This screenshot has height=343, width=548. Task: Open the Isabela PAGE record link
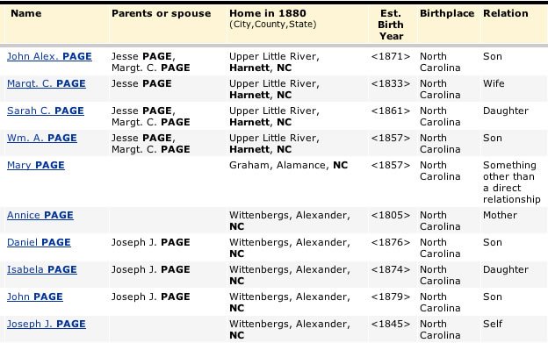click(x=42, y=269)
